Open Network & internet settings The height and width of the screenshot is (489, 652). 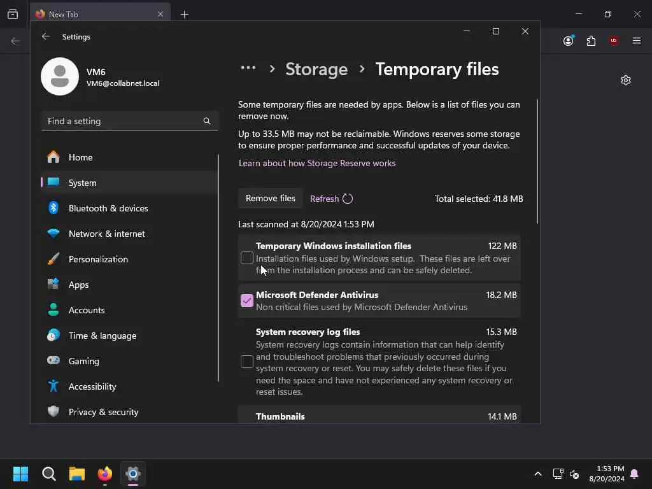(x=129, y=234)
